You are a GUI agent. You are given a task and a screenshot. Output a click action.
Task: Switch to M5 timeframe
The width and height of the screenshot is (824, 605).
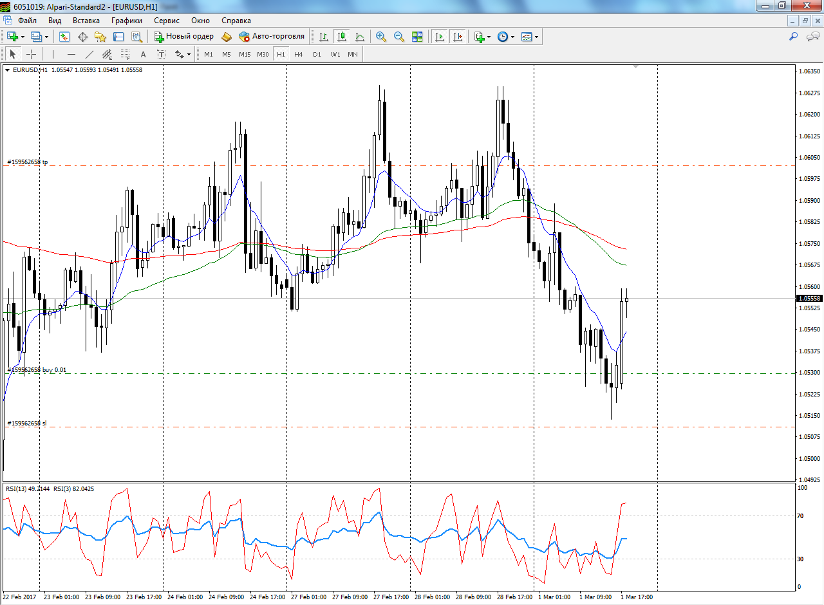tap(227, 54)
